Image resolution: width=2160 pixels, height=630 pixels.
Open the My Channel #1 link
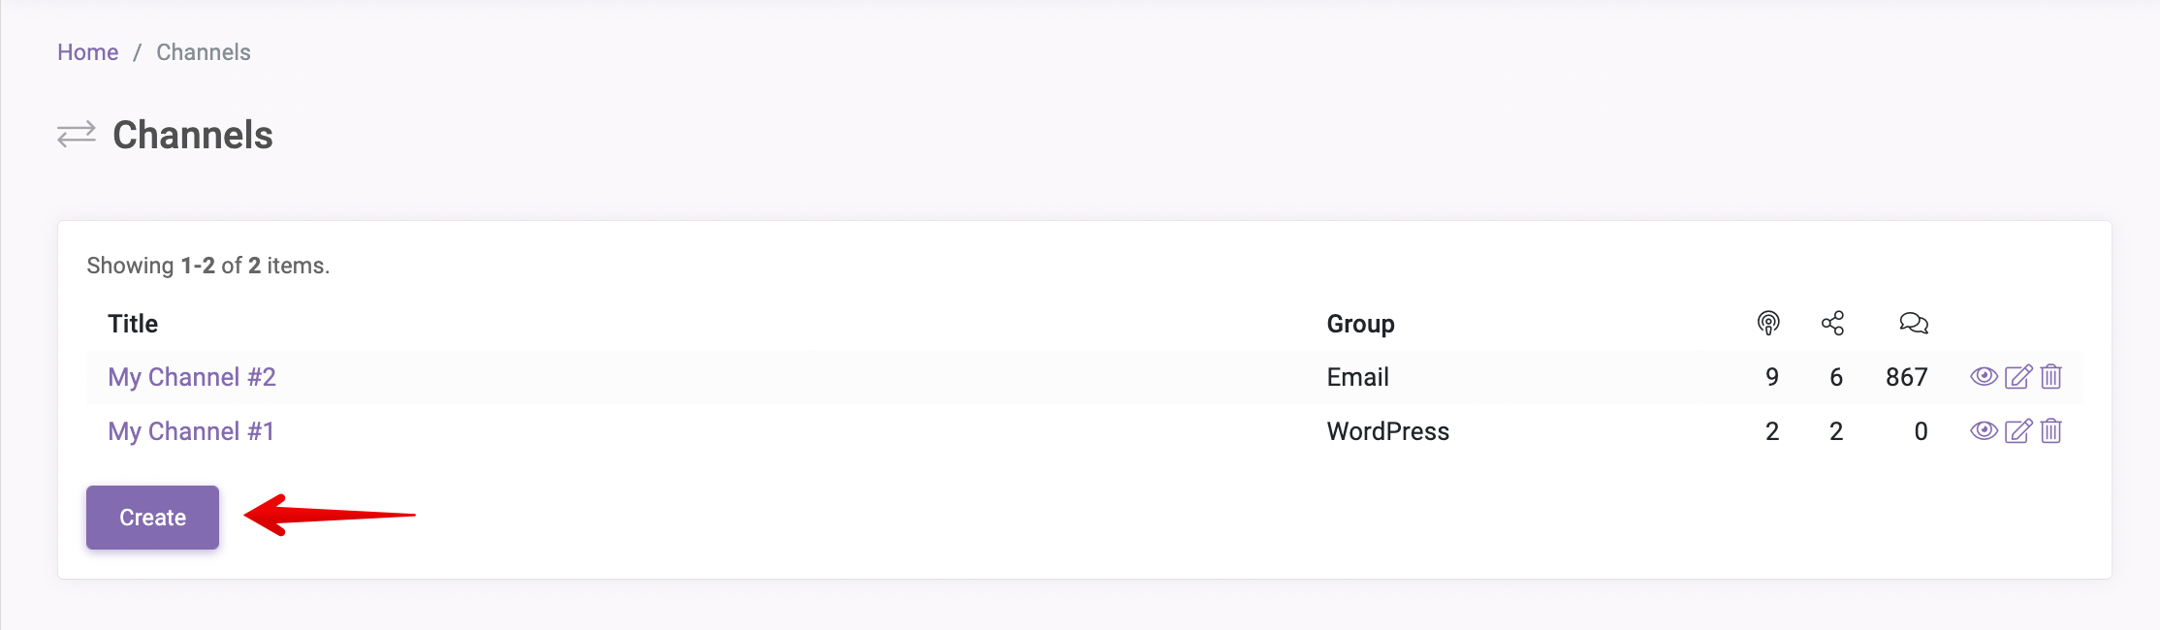click(191, 431)
